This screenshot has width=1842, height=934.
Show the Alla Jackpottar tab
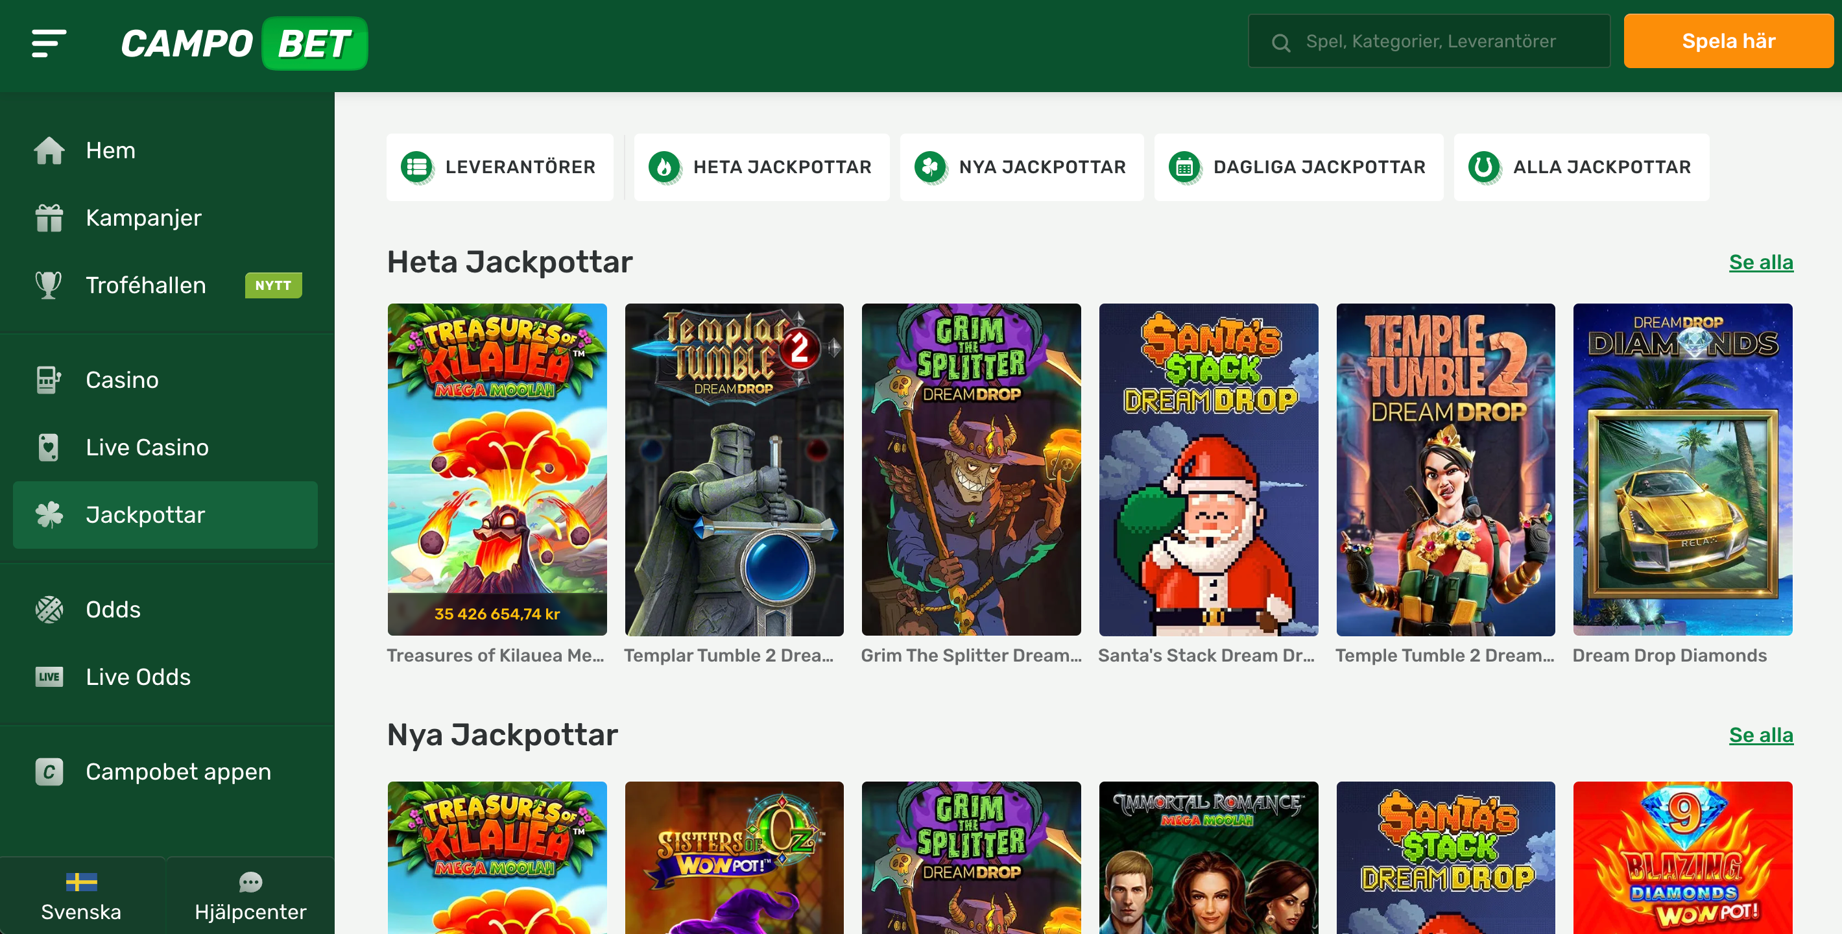point(1581,167)
